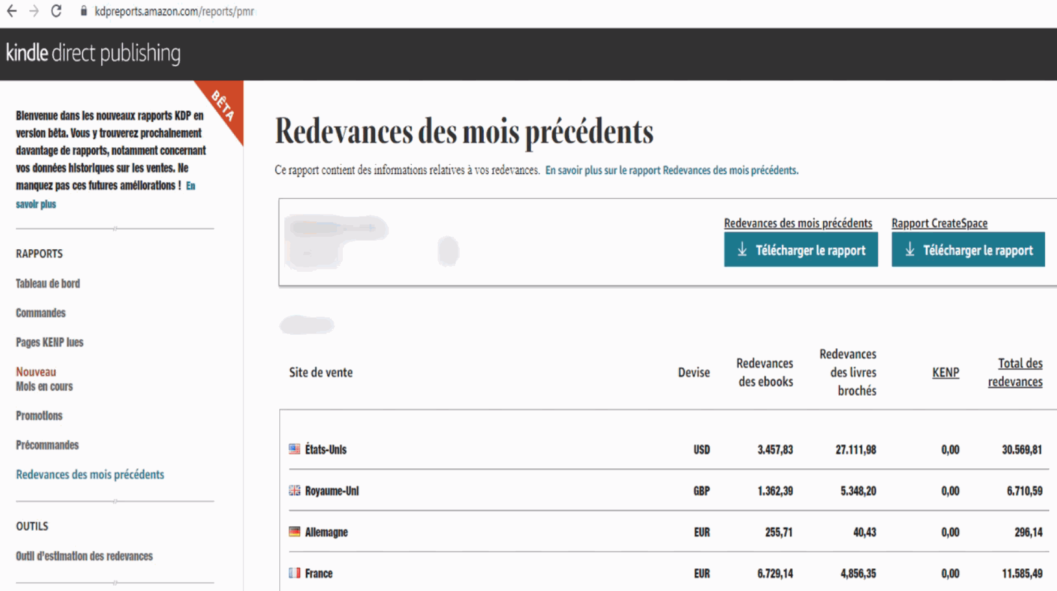Open Outil d'estimation des redevances

(84, 556)
